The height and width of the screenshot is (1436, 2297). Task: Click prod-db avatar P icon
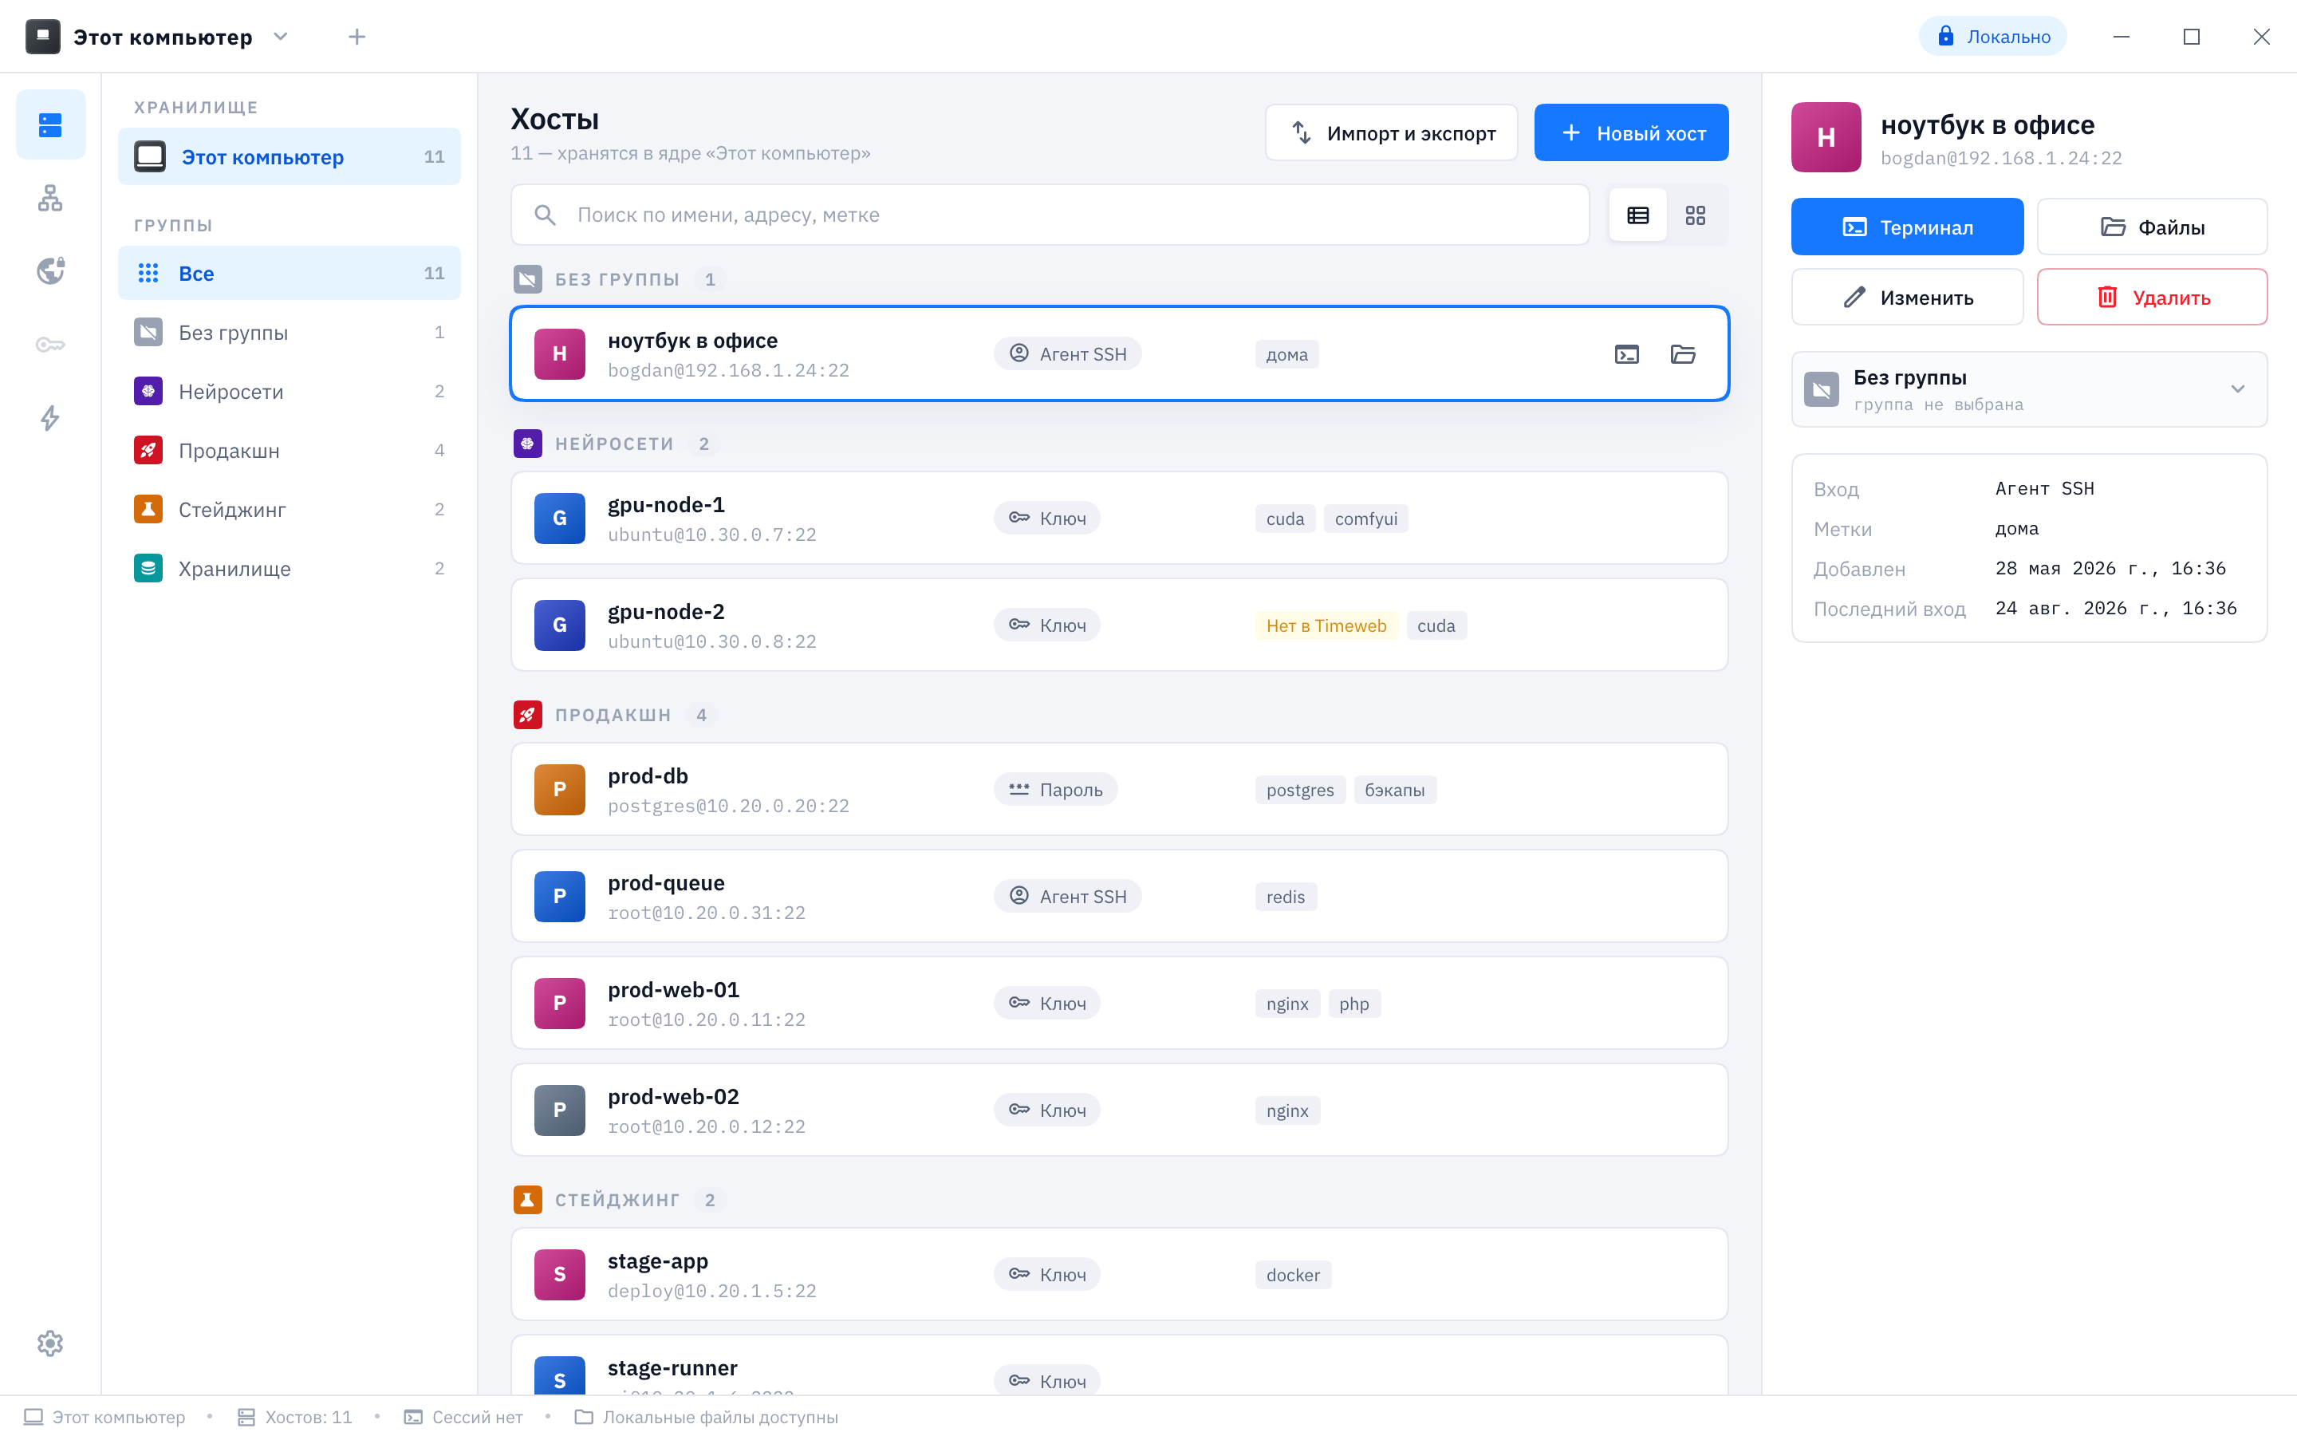click(559, 789)
